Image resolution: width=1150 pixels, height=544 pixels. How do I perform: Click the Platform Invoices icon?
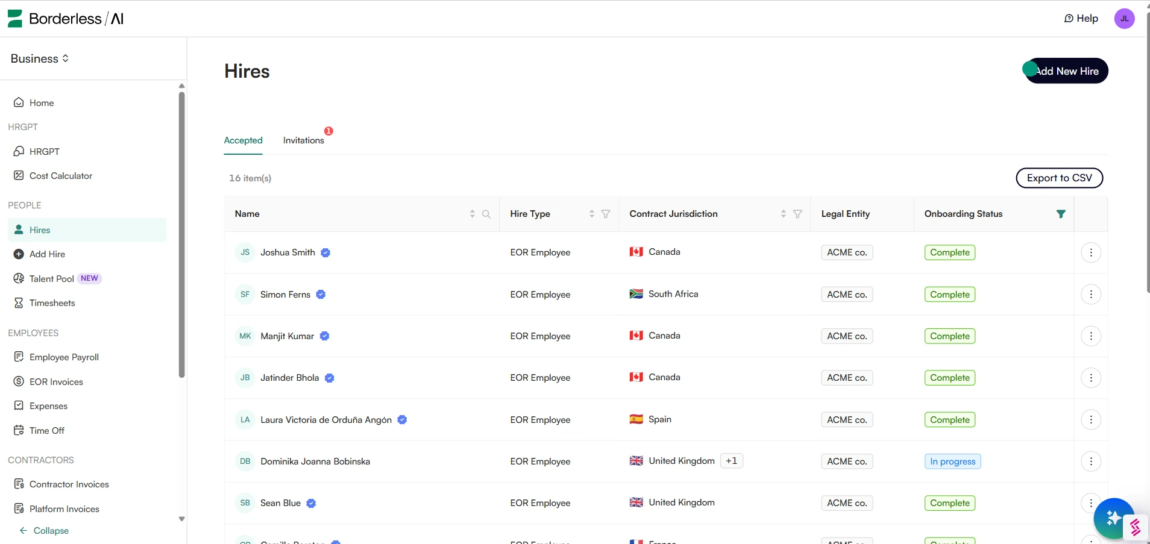pos(19,509)
